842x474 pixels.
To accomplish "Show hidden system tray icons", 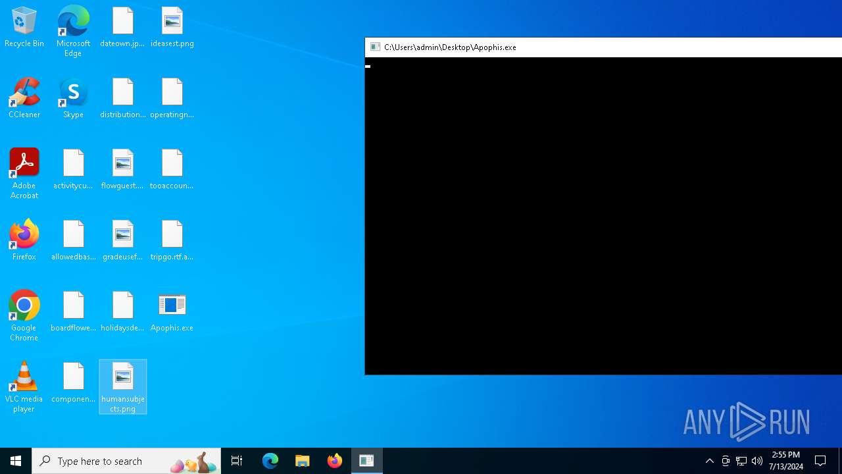I will pyautogui.click(x=710, y=461).
